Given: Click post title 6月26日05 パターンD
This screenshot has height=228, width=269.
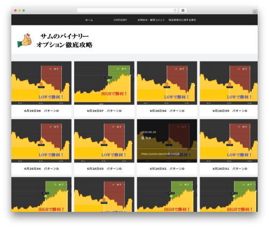Looking at the screenshot, I should [230, 111].
